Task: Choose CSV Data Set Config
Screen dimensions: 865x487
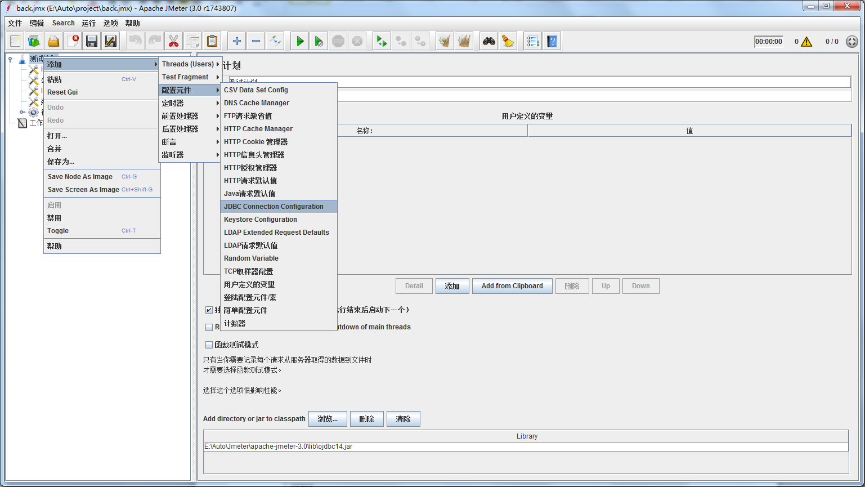Action: tap(279, 90)
